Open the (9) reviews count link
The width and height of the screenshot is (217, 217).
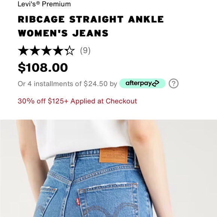pyautogui.click(x=85, y=51)
